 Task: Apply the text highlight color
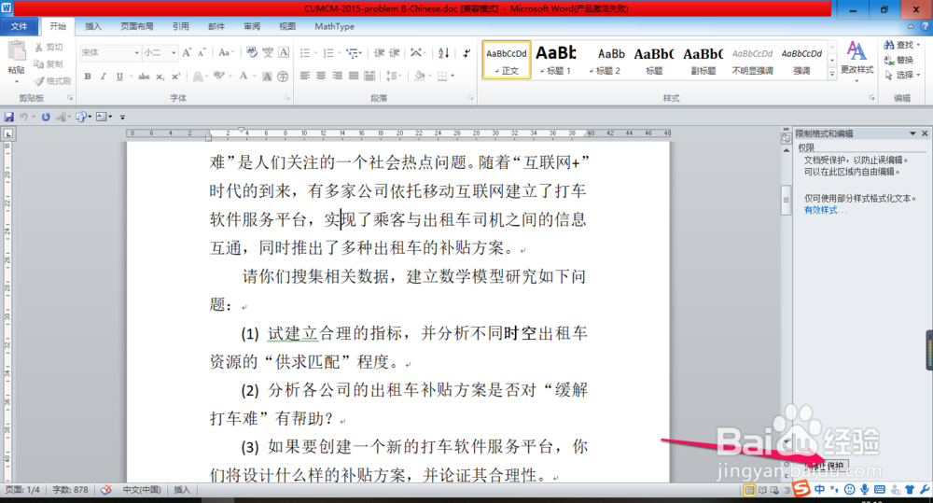[218, 76]
